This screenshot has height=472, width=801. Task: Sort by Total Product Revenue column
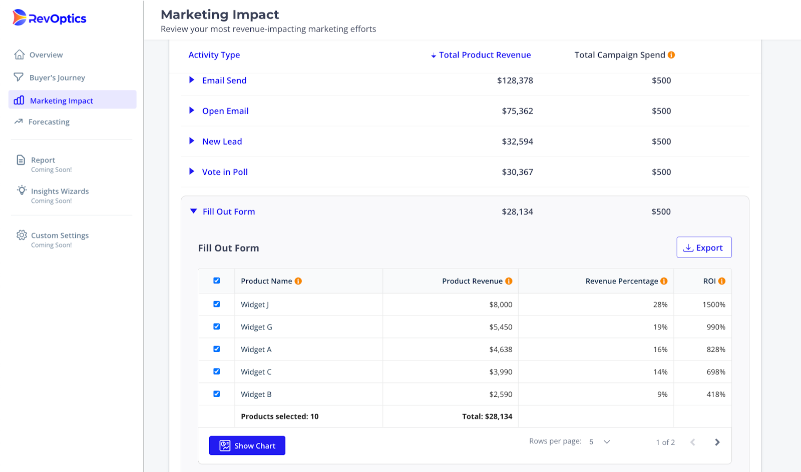click(484, 55)
